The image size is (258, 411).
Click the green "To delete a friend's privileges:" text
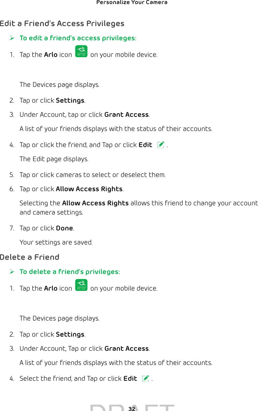pos(70,272)
